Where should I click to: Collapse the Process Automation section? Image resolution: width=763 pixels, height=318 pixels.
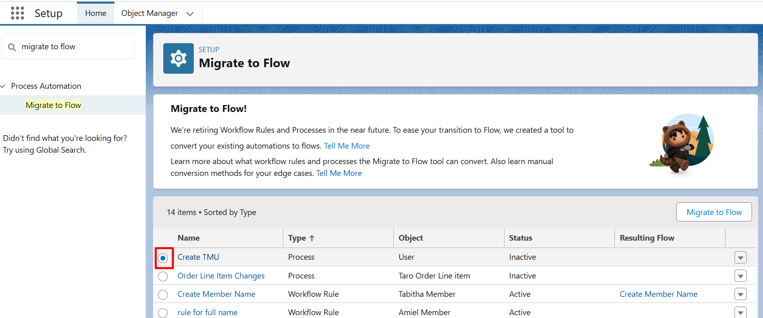tap(3, 86)
